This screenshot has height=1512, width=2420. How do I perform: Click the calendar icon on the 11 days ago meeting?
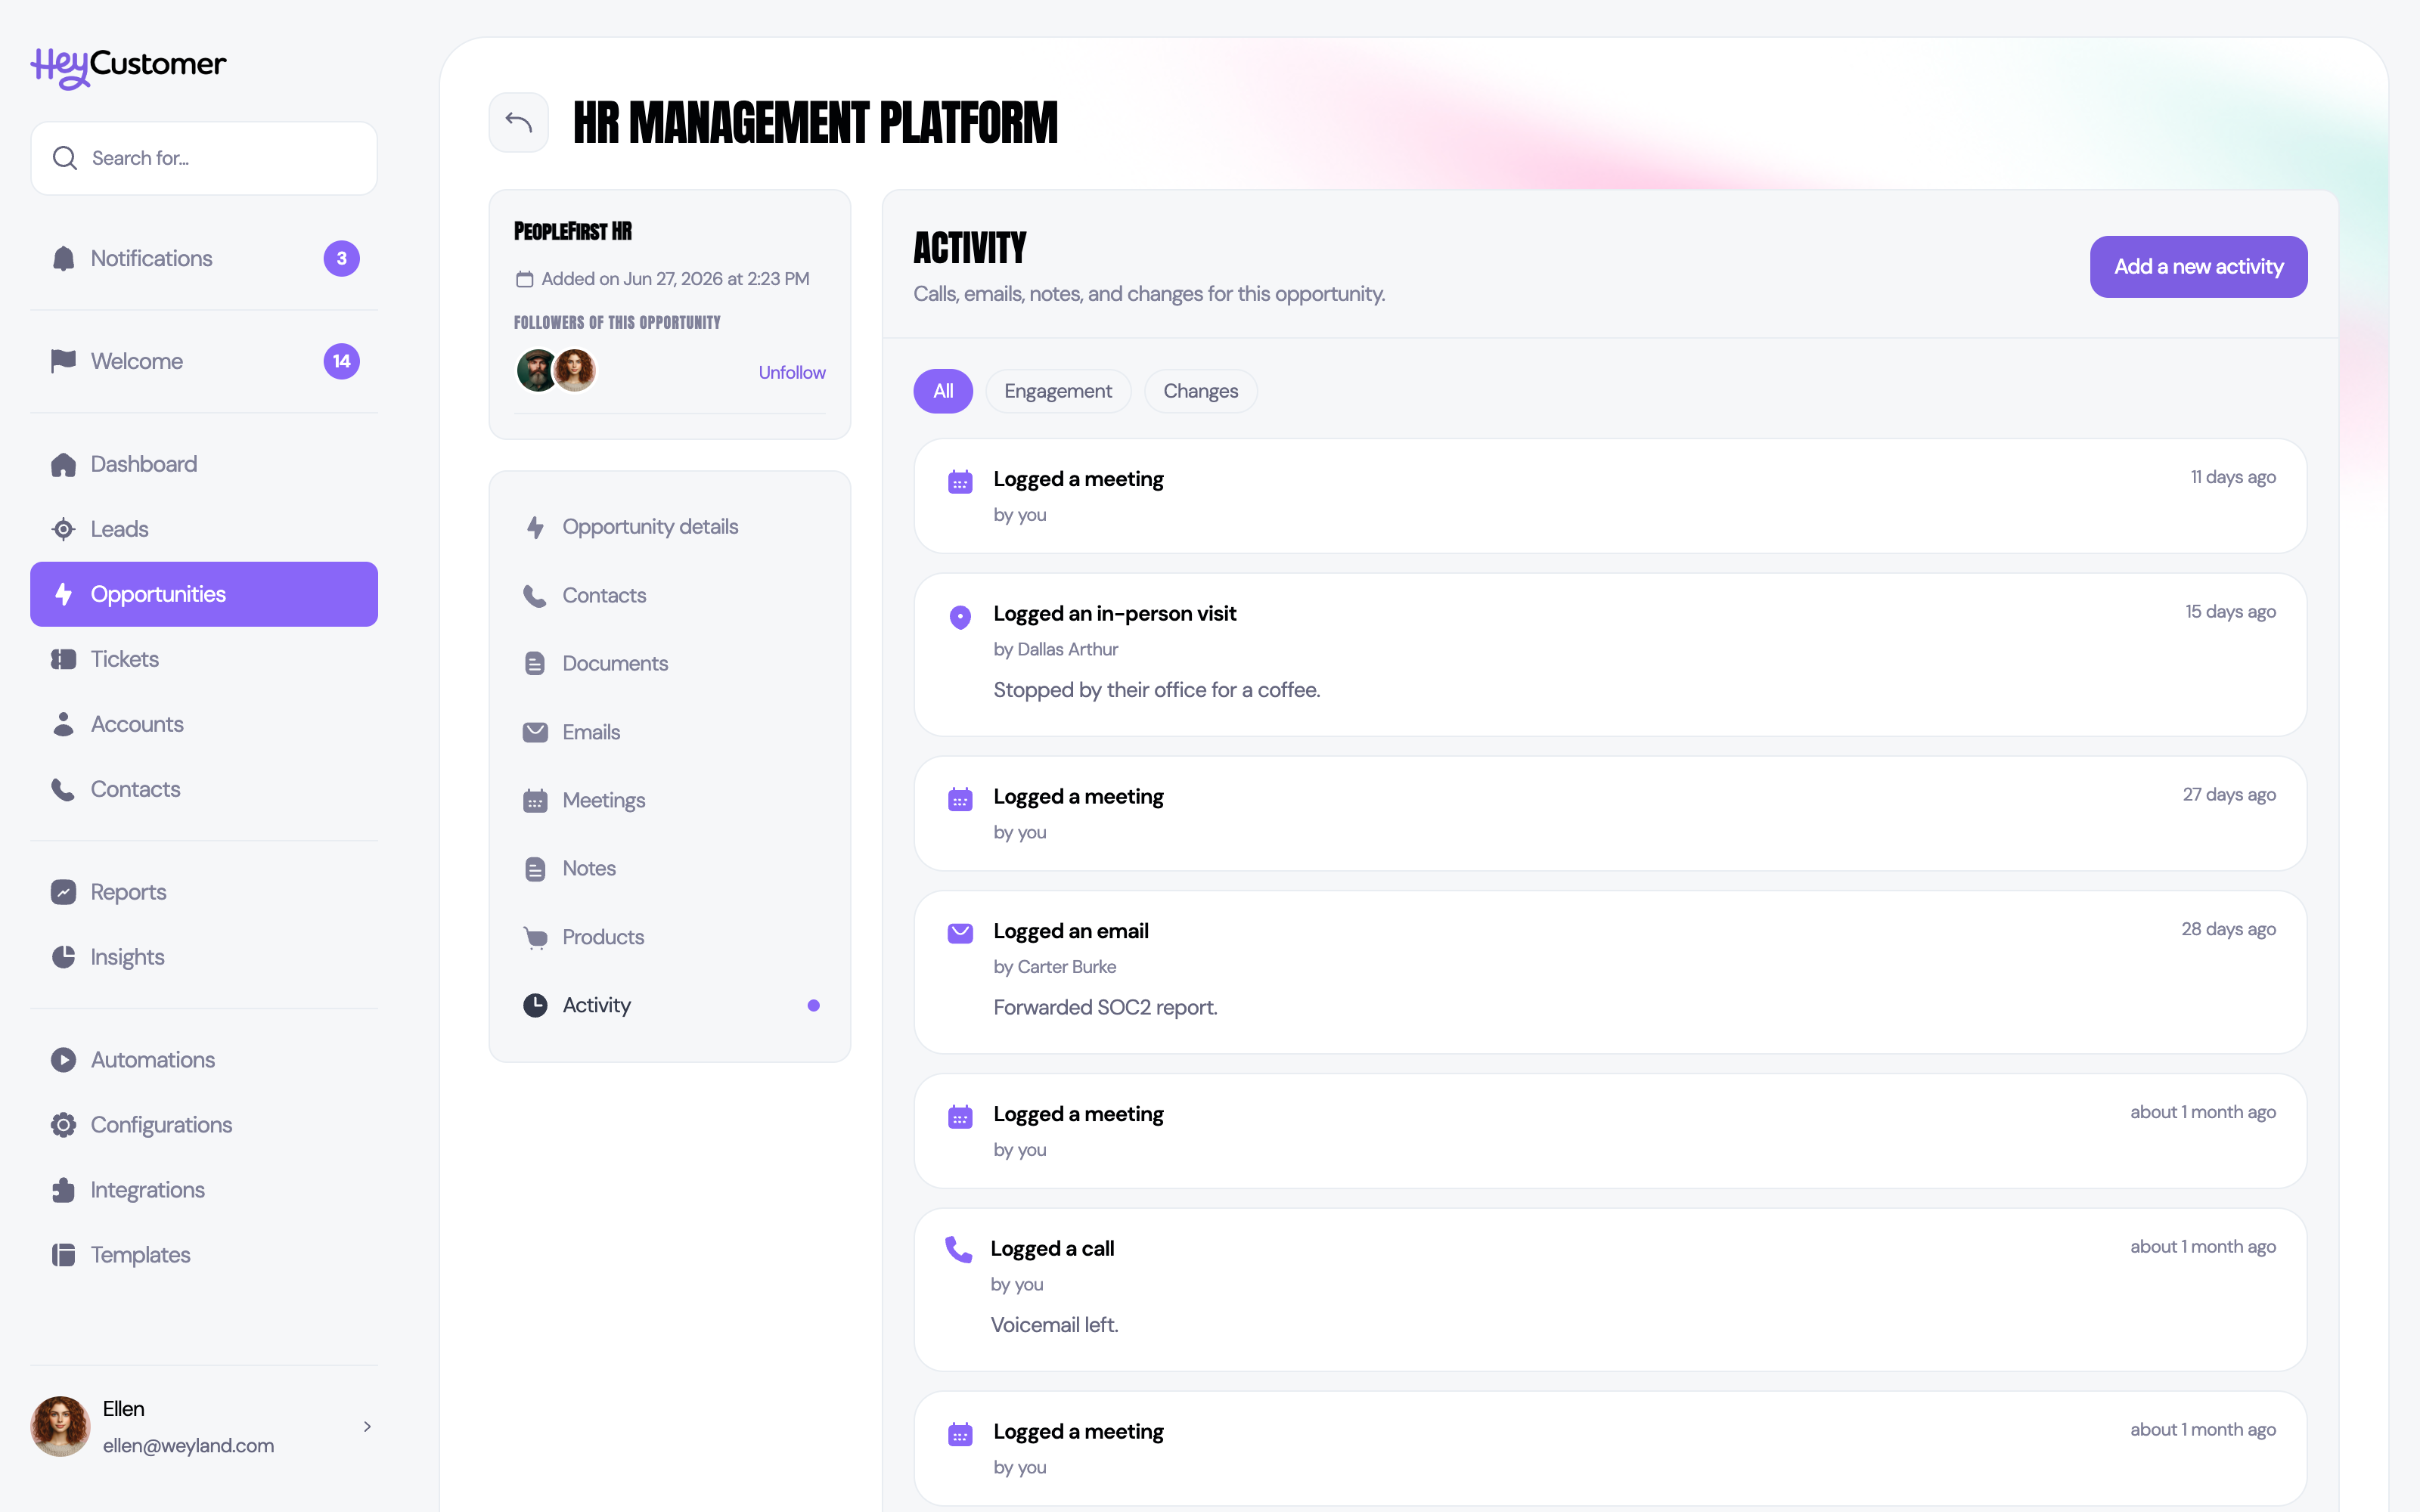[960, 482]
